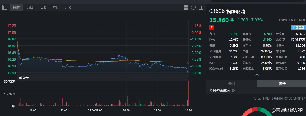Toggle the right sidebar panel icon
The height and width of the screenshot is (116, 306).
(x=201, y=8)
